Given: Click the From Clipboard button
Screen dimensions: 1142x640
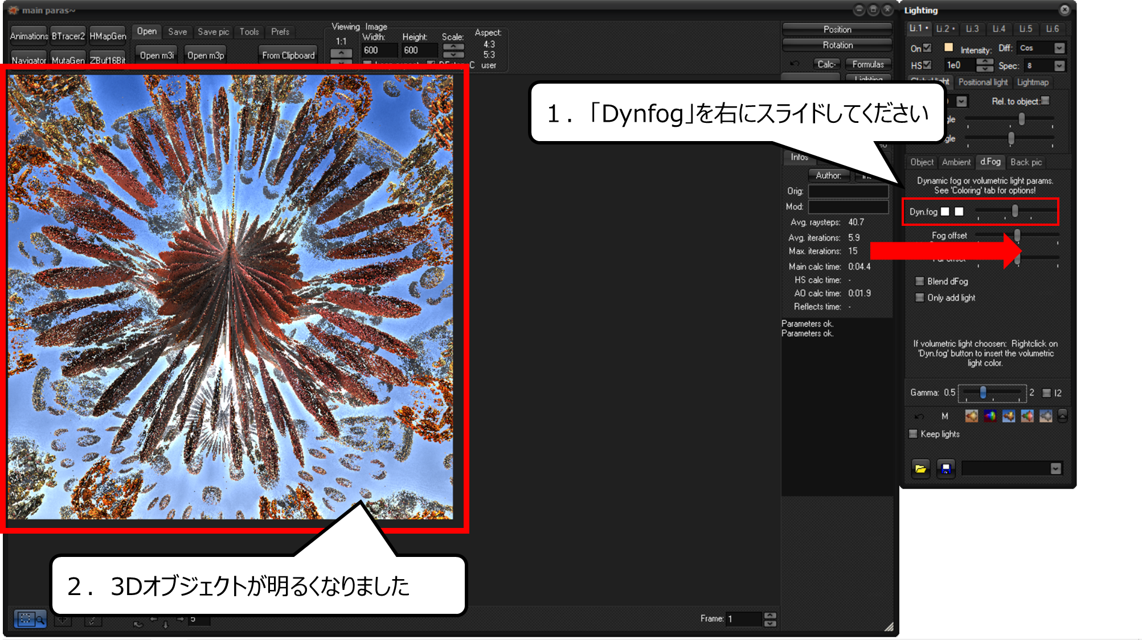Looking at the screenshot, I should tap(288, 55).
